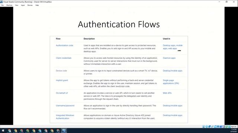The width and height of the screenshot is (238, 133).
Task: Click the description starting 'Allows an application to sign in'
Action: [x=120, y=107]
